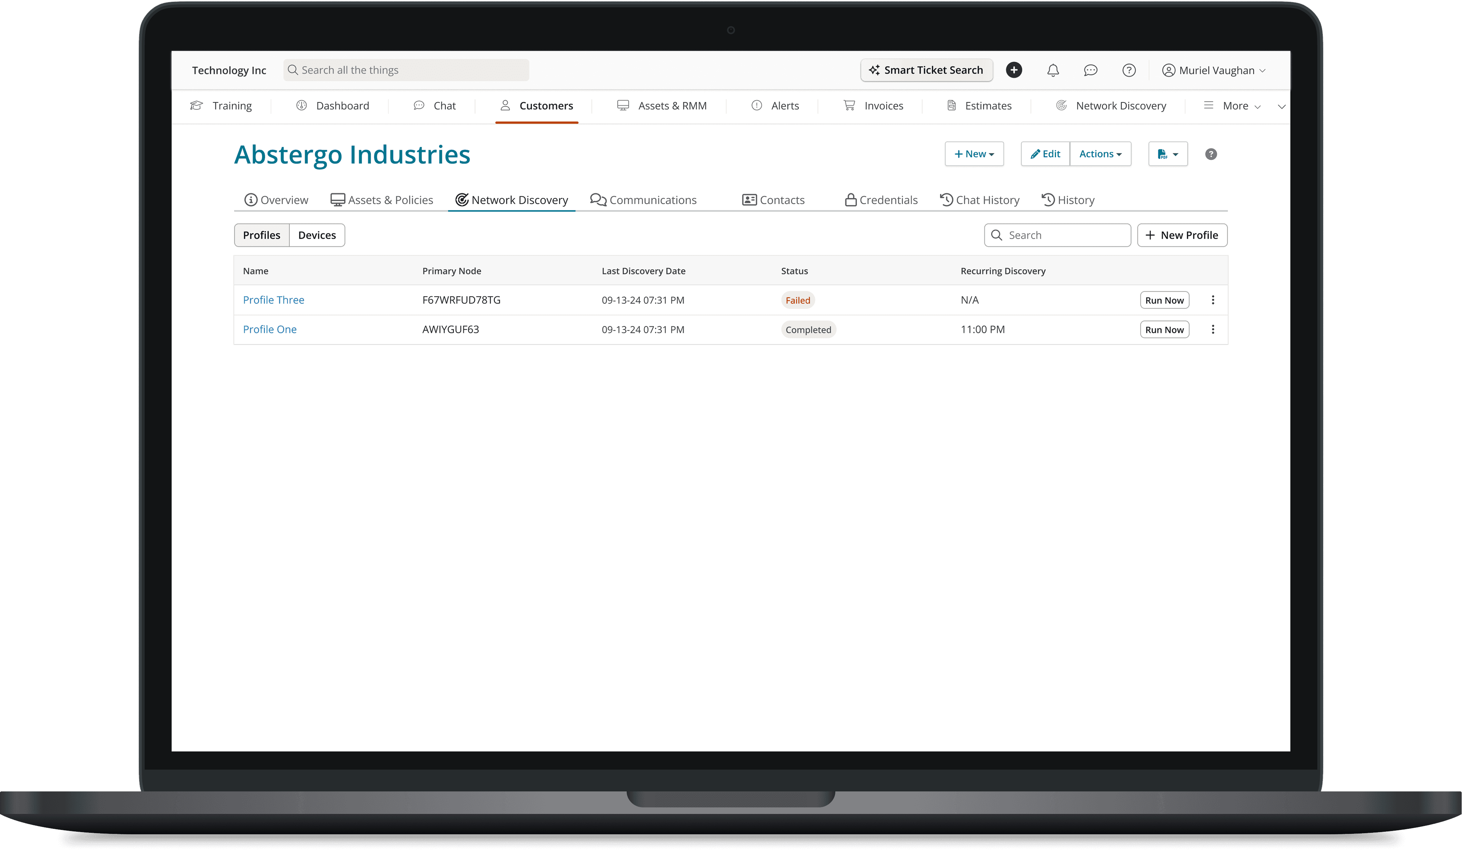The height and width of the screenshot is (851, 1462).
Task: Open kebab menu for Profile Three
Action: (x=1213, y=300)
